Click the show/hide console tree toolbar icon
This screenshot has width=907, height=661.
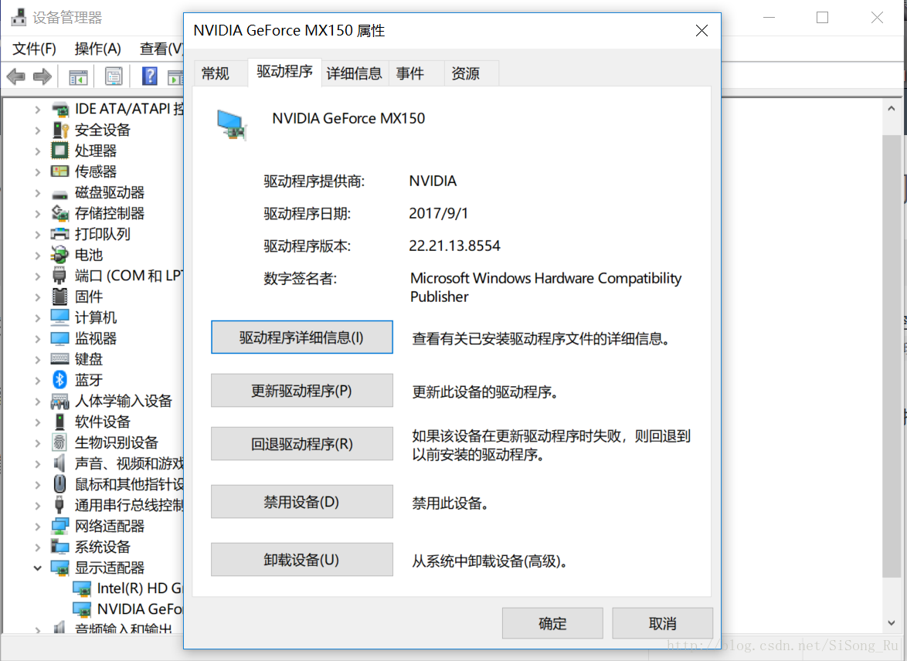[78, 76]
